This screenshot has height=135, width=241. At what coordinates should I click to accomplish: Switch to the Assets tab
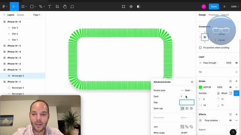click(x=20, y=15)
